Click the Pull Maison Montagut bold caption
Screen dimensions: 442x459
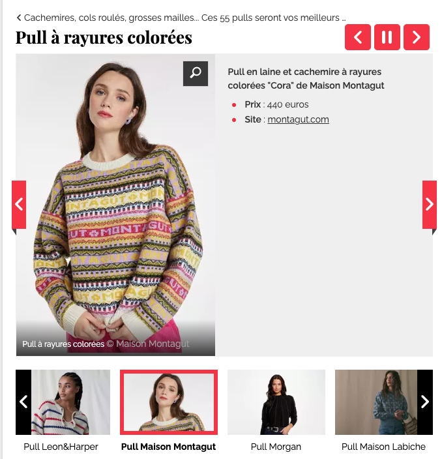coord(168,447)
